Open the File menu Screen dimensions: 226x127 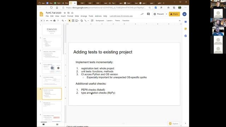47,16
